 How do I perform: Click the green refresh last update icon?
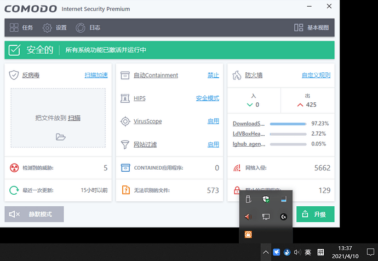pos(14,190)
